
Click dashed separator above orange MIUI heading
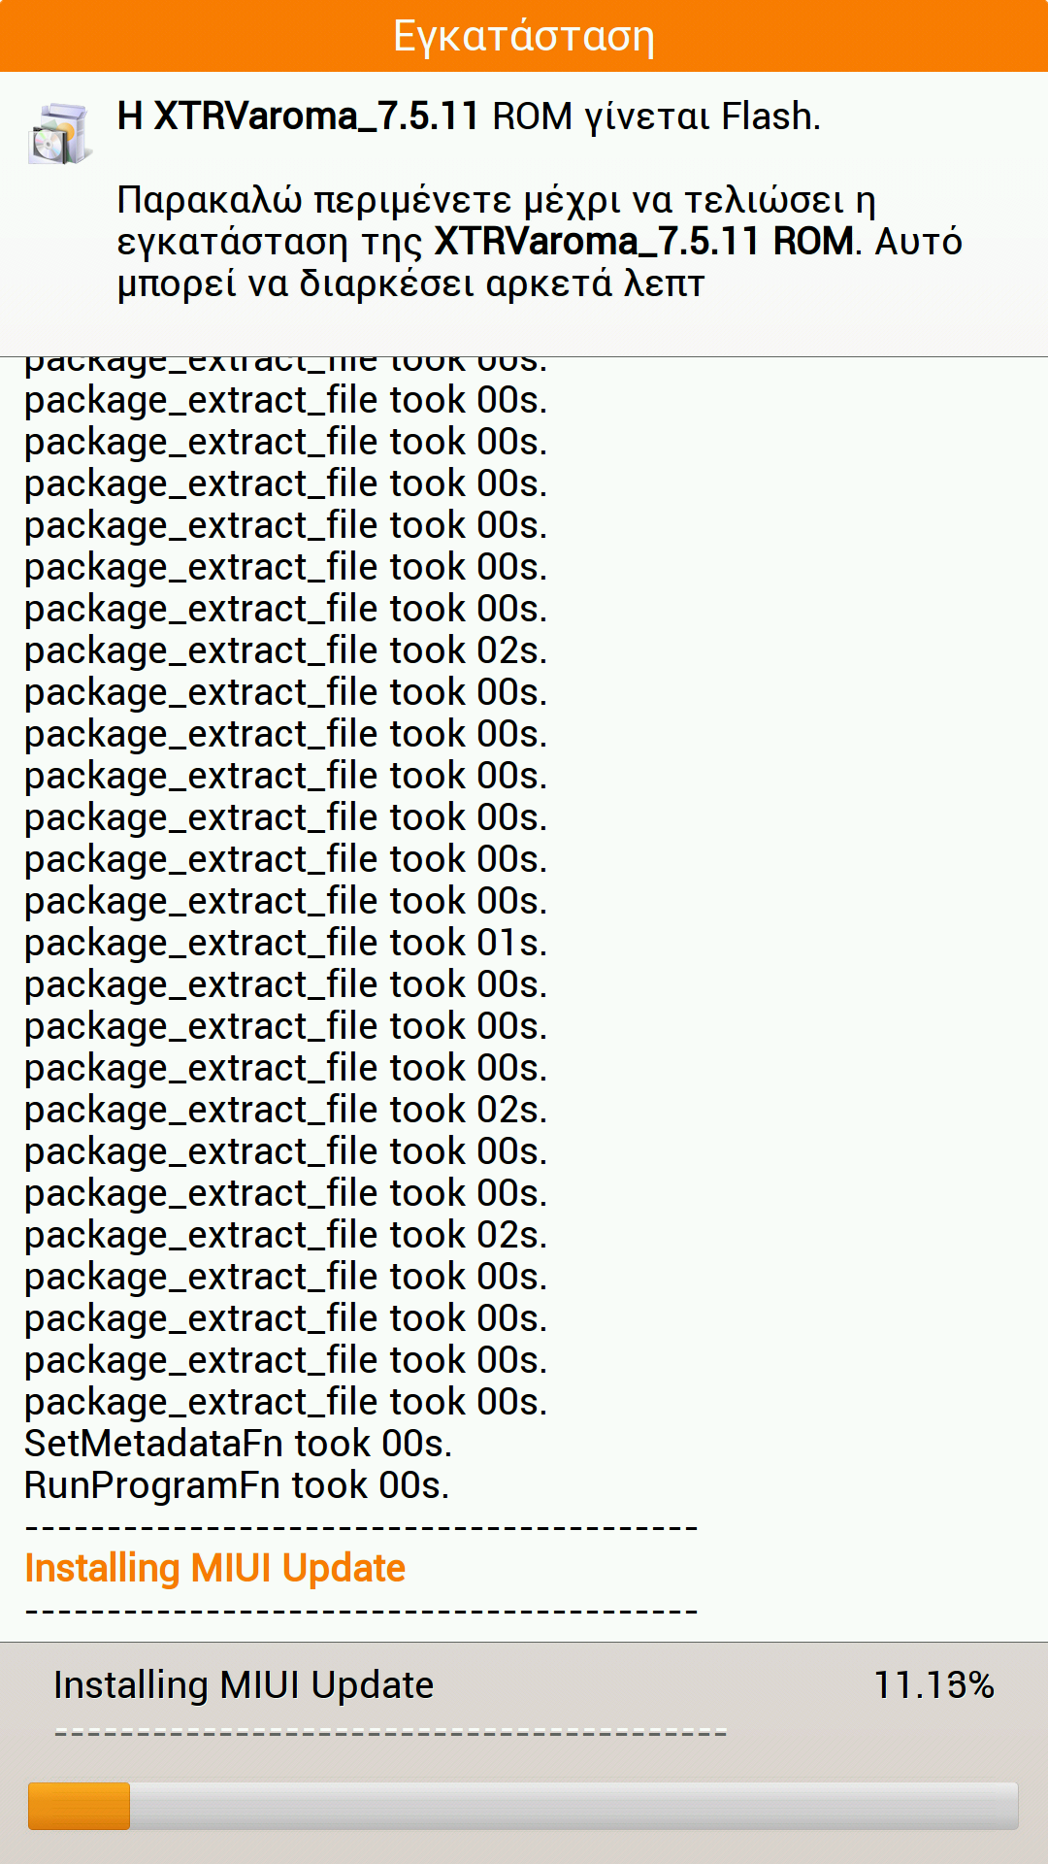(x=361, y=1528)
